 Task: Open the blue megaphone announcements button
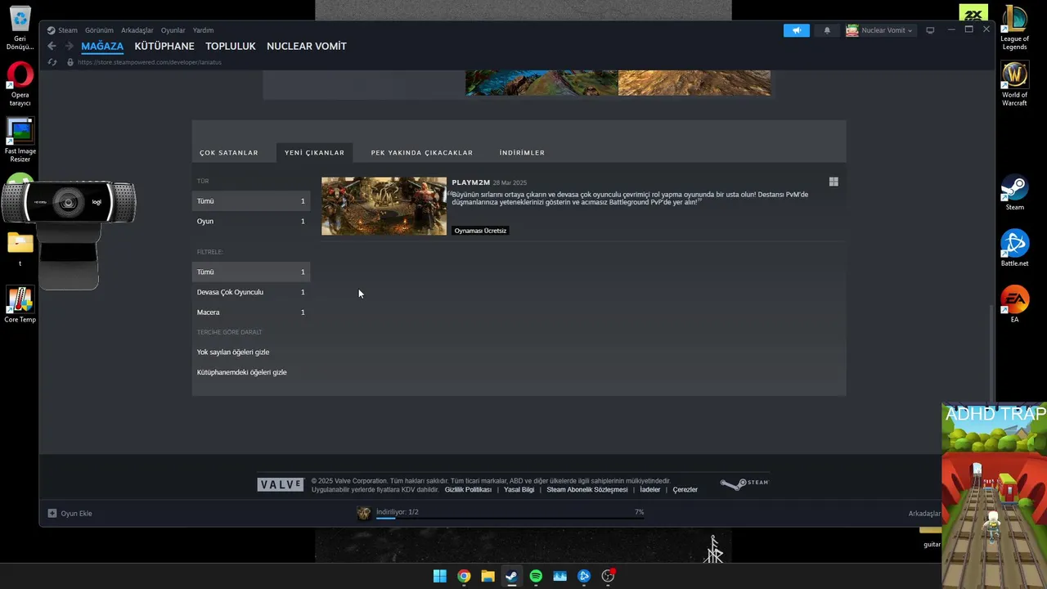796,30
